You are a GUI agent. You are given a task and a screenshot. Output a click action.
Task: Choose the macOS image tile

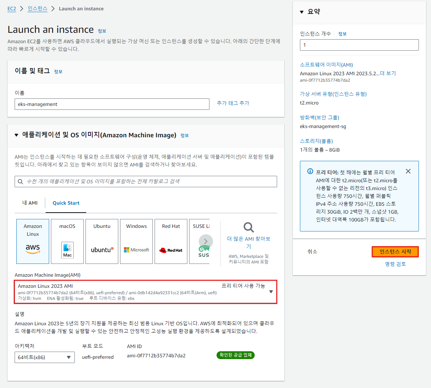click(x=67, y=241)
